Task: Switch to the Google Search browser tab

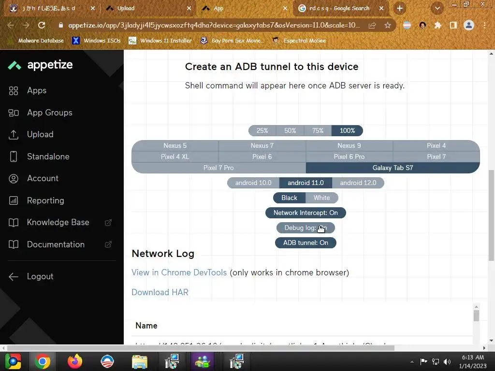Action: coord(341,9)
